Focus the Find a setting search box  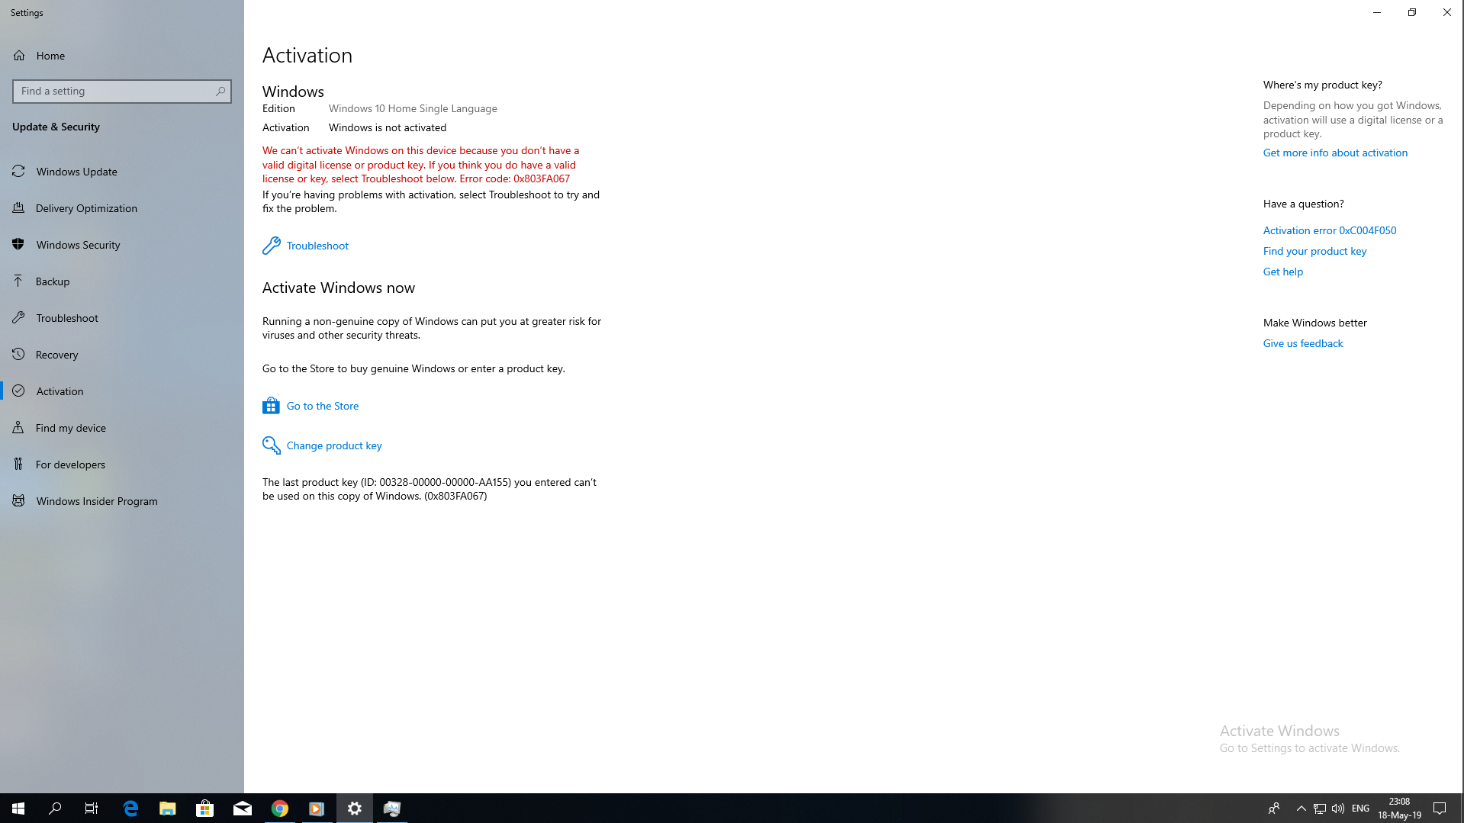coord(122,91)
